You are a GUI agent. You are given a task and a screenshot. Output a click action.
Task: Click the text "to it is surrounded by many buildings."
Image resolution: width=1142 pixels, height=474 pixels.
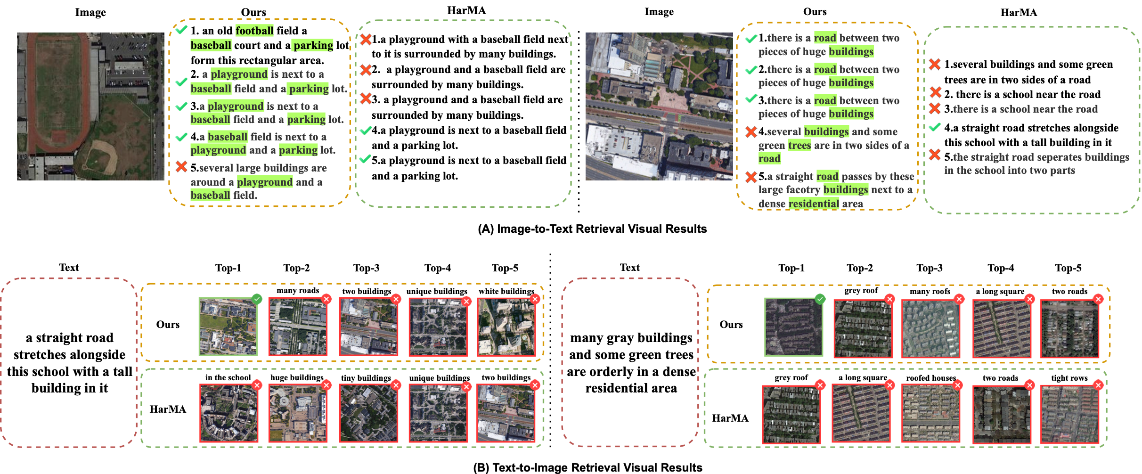[x=464, y=54]
